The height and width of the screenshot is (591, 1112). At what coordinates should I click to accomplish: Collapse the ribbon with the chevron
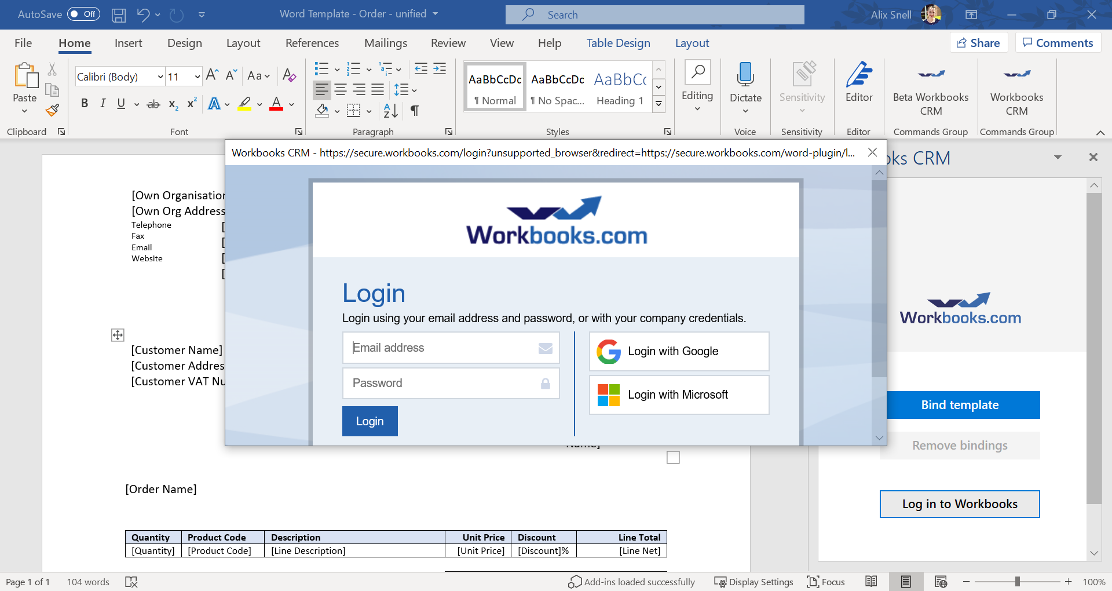click(1100, 133)
